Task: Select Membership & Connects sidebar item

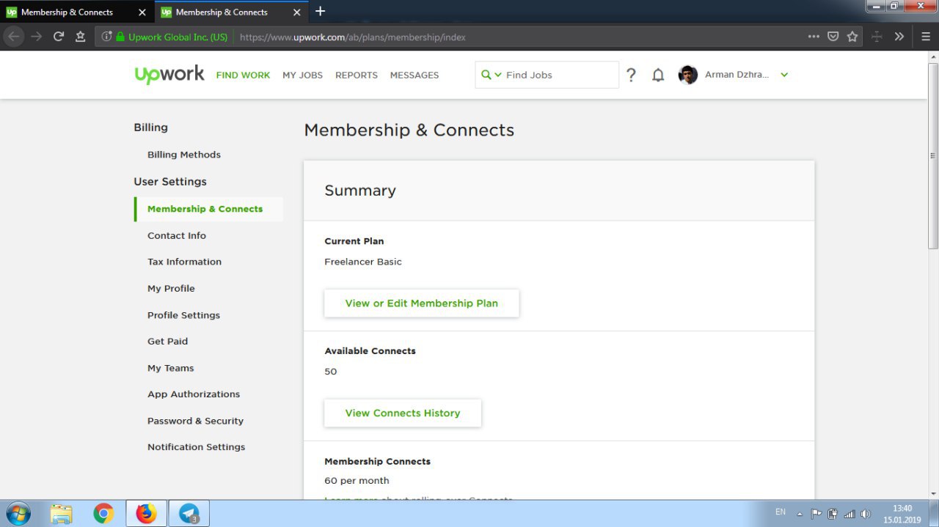Action: tap(208, 209)
